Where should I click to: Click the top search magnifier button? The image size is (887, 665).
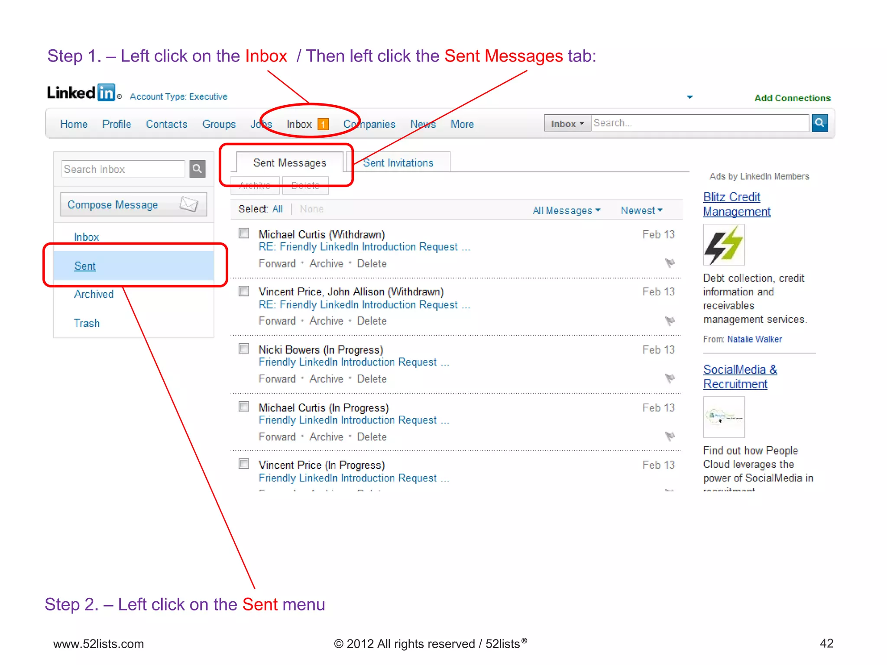coord(819,123)
